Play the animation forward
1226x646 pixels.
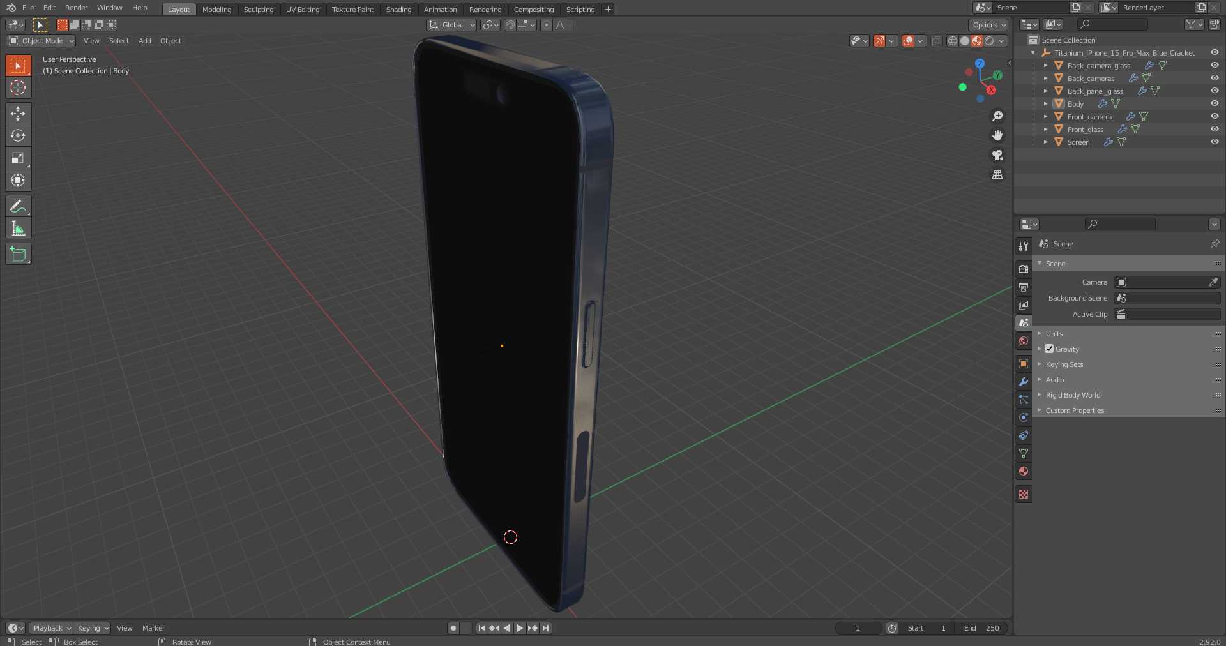tap(519, 628)
